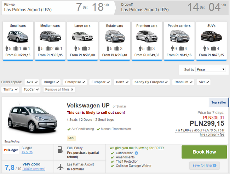Click the Top seller badge
Viewport: 230px width, 174px height.
click(219, 102)
